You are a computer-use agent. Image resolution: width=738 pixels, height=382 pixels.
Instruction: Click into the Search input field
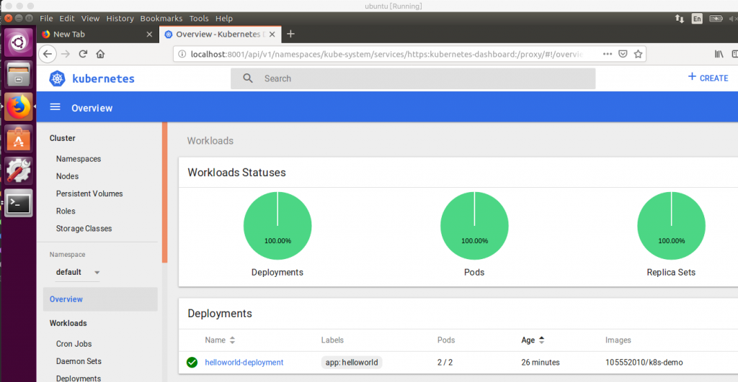tap(413, 78)
